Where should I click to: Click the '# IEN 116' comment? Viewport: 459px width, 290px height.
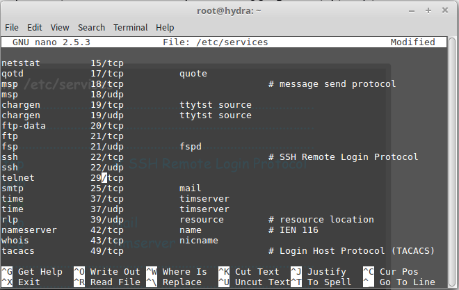point(293,230)
